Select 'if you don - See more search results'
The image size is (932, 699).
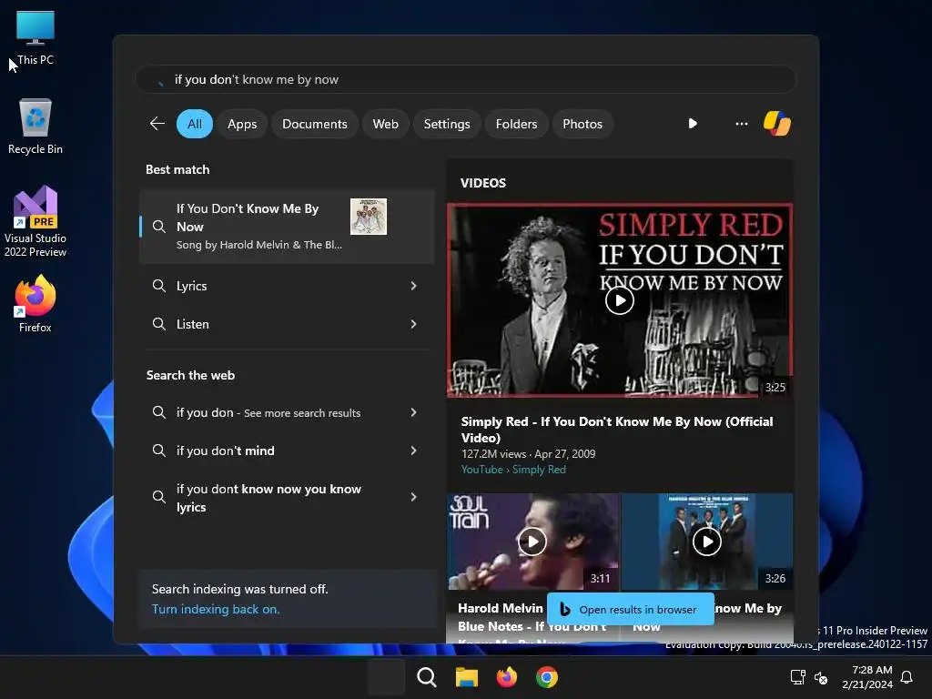(287, 412)
